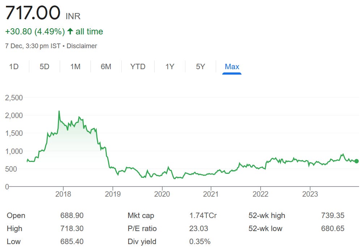Click the chart peak near 2018

(x=59, y=112)
